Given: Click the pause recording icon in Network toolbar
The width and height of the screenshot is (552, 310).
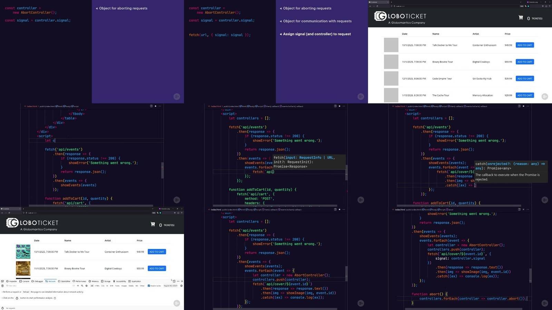Looking at the screenshot, I should [73, 286].
